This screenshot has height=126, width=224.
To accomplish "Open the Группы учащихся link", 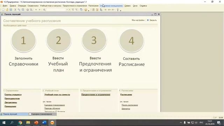I will (13, 94).
